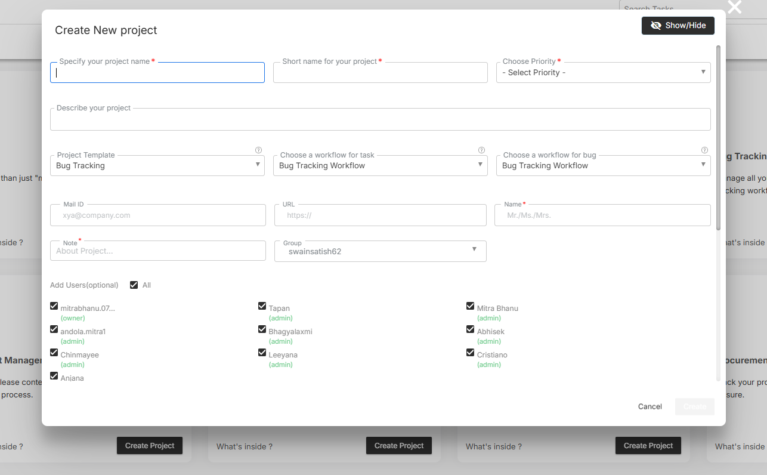Close the dialog with the X icon
Viewport: 767px width, 475px height.
click(734, 7)
